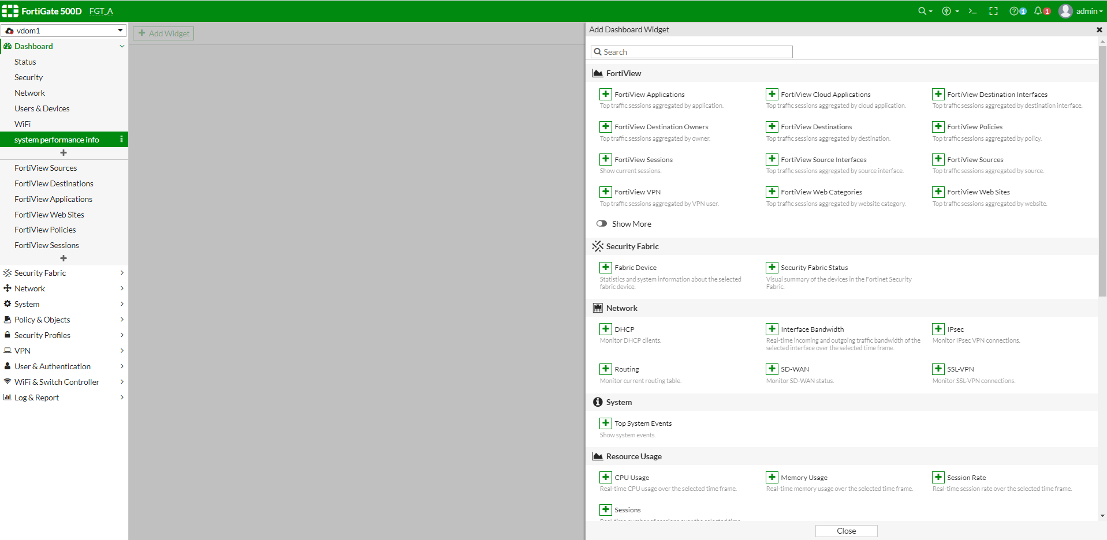Click the FortiGate 500D logo
1107x540 pixels.
[x=42, y=11]
